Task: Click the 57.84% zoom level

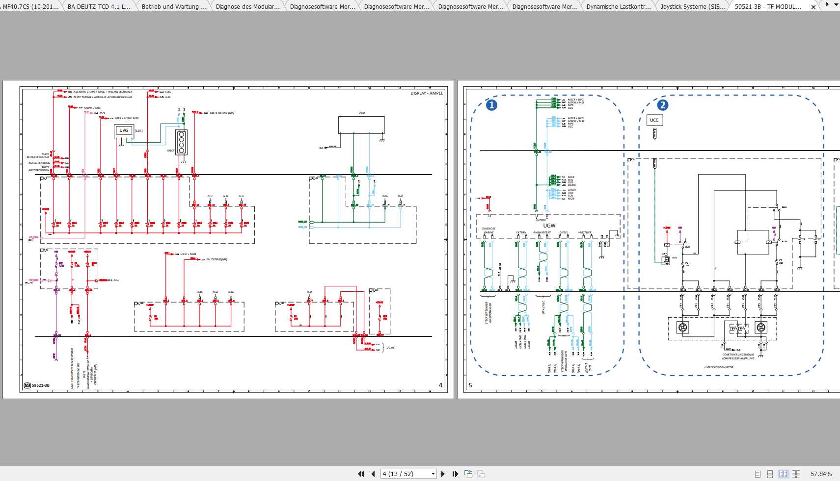Action: click(x=821, y=474)
